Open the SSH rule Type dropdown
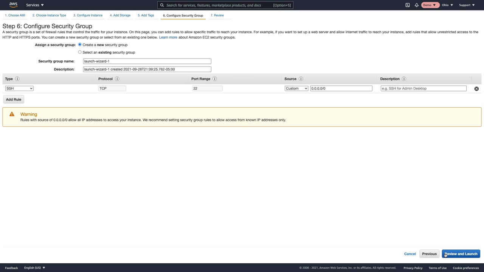The width and height of the screenshot is (484, 272). (19, 88)
